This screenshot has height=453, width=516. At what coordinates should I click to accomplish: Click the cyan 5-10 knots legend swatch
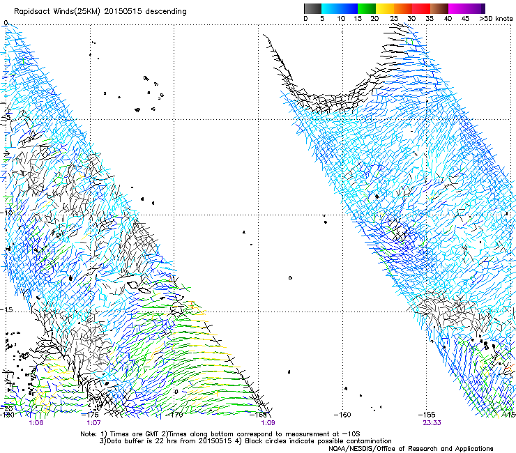[x=331, y=8]
